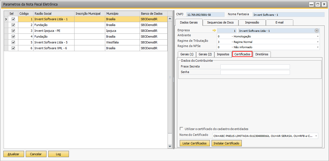
Task: Toggle Sel checkbox for Invent Software XML - 6
Action: click(x=13, y=48)
